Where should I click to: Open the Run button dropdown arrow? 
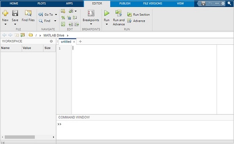pos(106,24)
